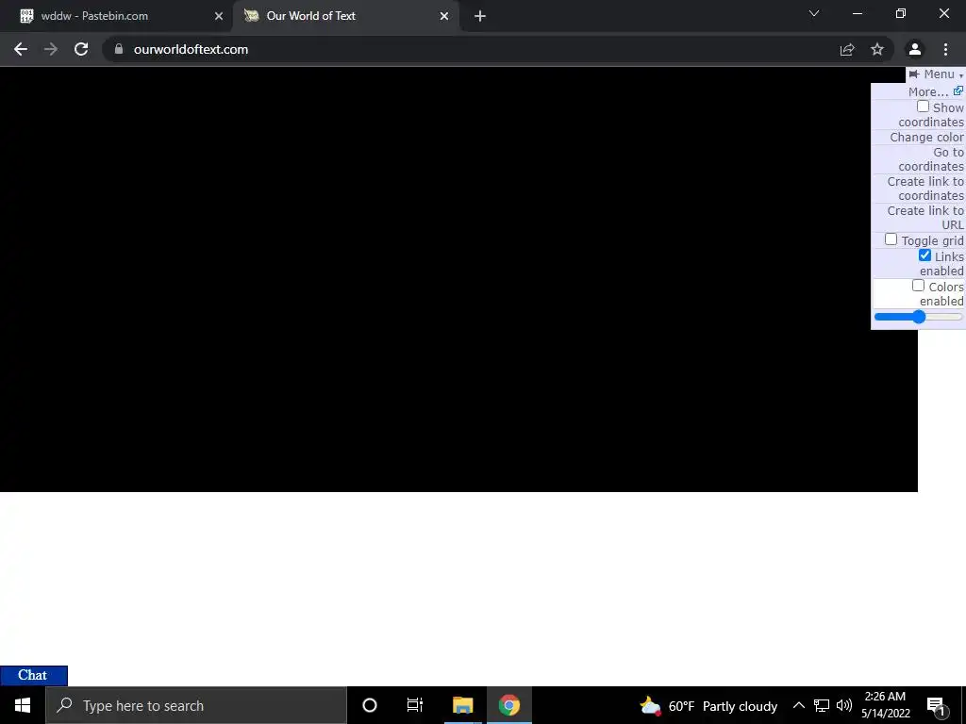
Task: Open File Explorer from taskbar
Action: [x=462, y=705]
